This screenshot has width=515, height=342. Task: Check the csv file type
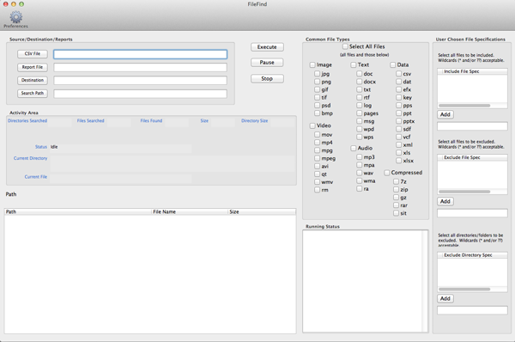click(x=399, y=74)
